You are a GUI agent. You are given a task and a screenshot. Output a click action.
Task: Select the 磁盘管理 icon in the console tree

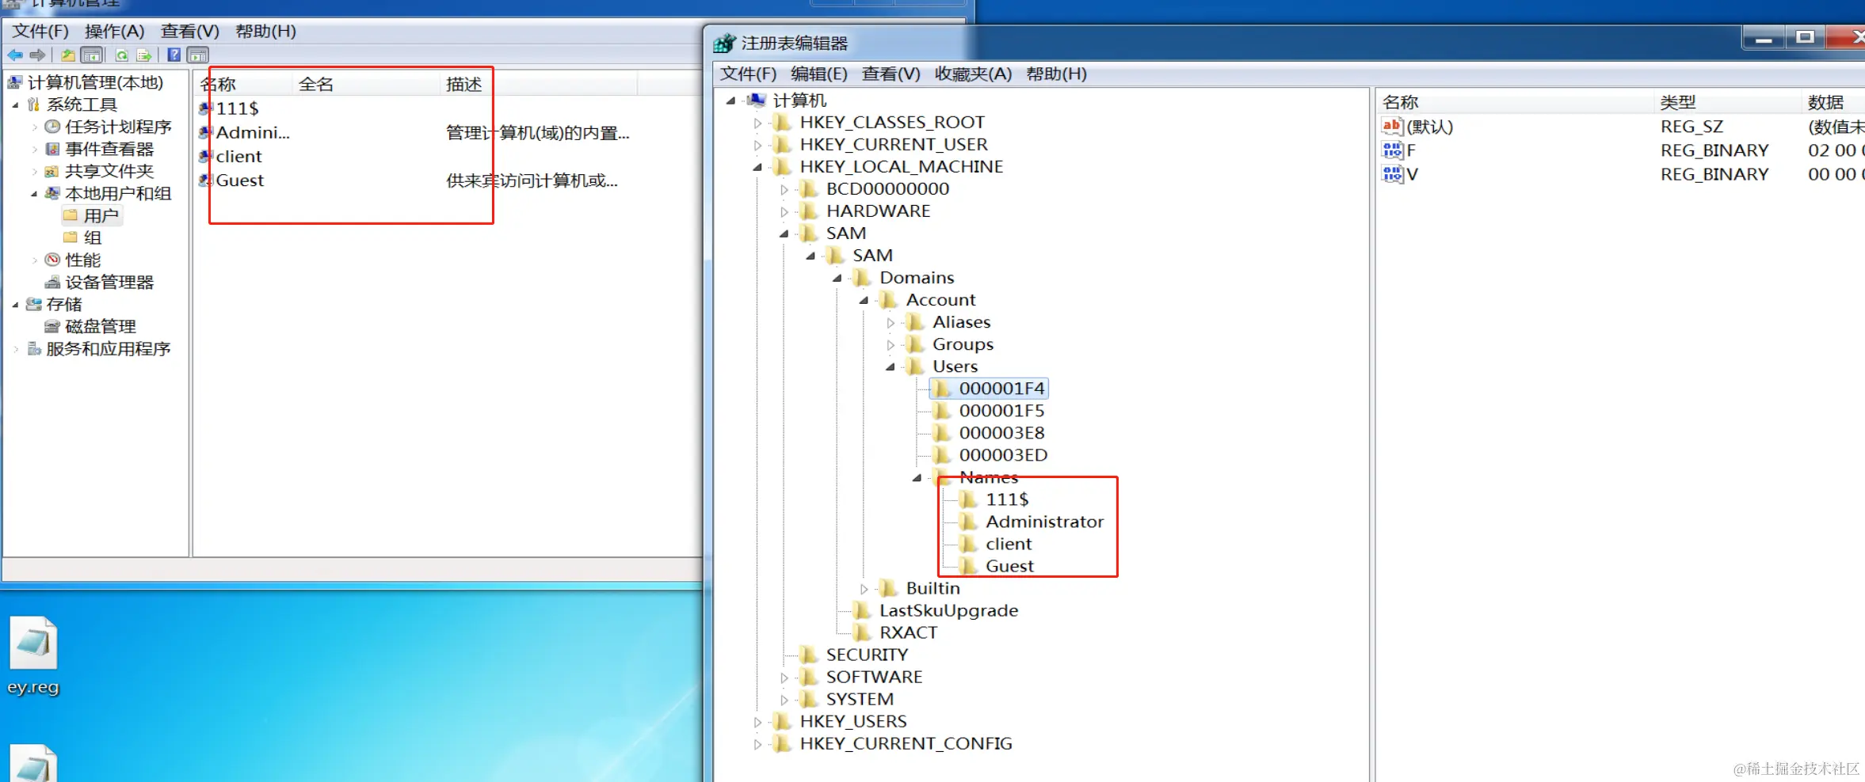[52, 326]
